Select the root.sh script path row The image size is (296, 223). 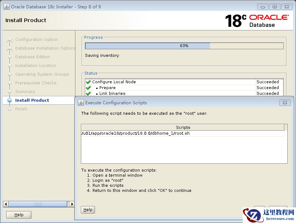coord(182,133)
